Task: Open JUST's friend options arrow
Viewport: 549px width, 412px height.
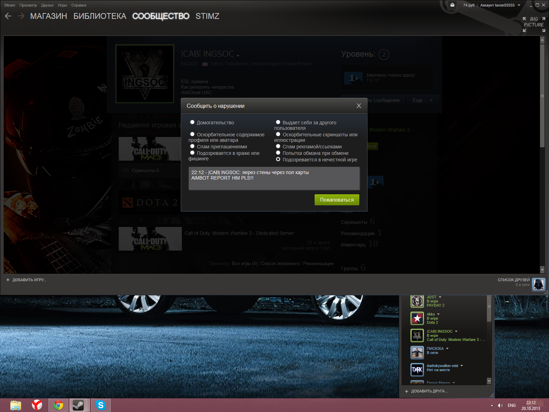Action: click(x=440, y=297)
